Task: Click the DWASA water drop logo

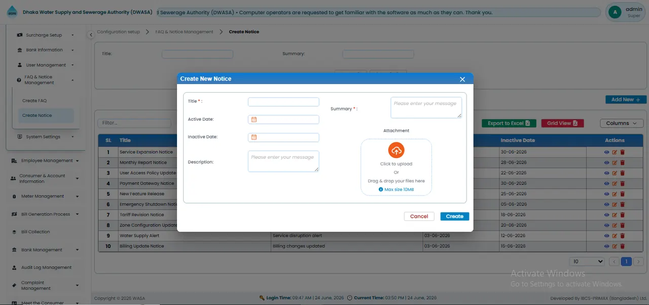Action: click(12, 12)
